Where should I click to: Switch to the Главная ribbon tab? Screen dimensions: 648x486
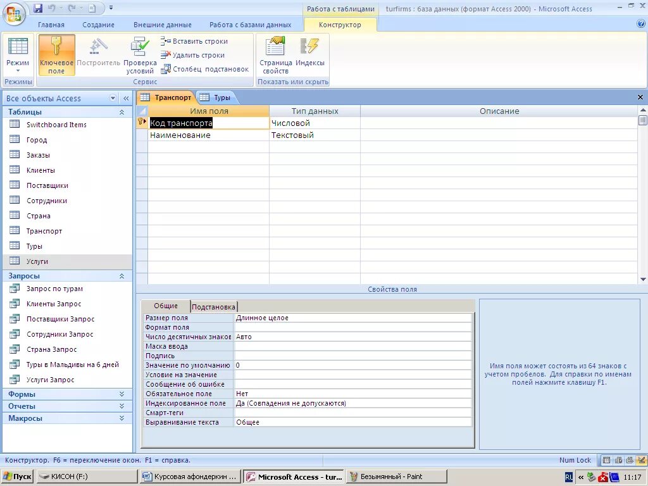coord(51,25)
